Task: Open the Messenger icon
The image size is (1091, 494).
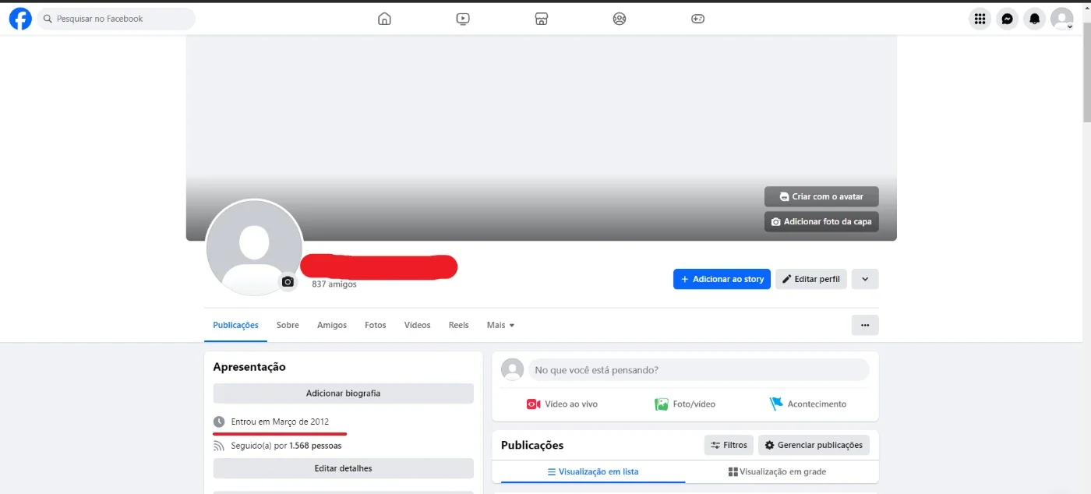Action: coord(1008,19)
